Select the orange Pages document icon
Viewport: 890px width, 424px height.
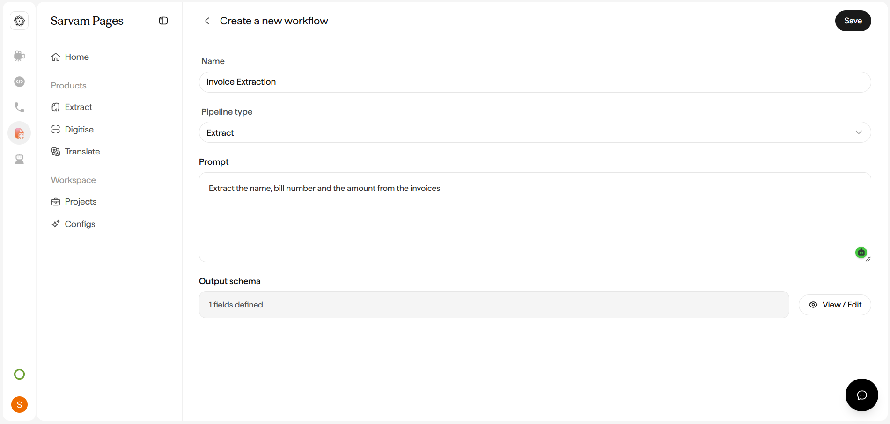point(19,133)
